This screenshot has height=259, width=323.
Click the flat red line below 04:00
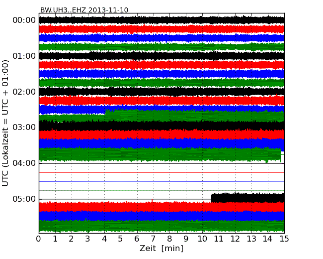161,172
